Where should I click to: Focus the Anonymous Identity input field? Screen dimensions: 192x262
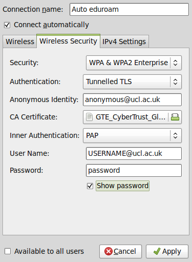pos(132,99)
